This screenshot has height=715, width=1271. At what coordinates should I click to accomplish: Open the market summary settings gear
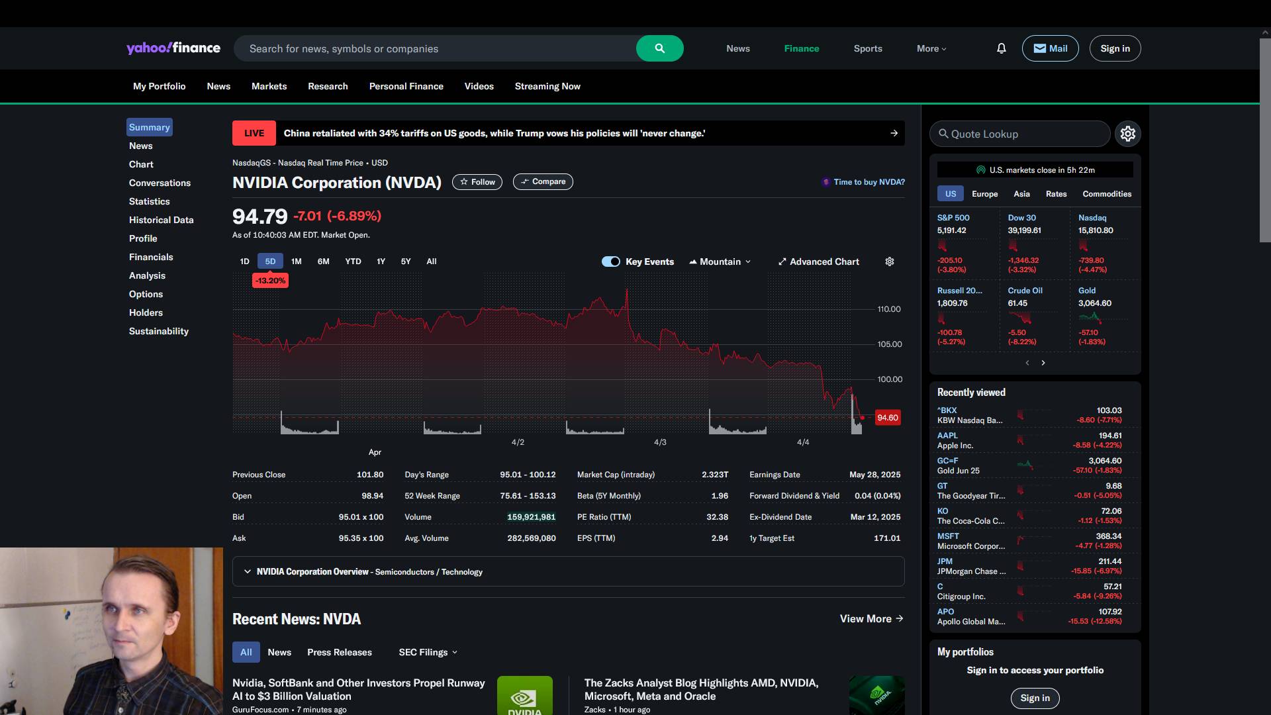[x=1127, y=134]
